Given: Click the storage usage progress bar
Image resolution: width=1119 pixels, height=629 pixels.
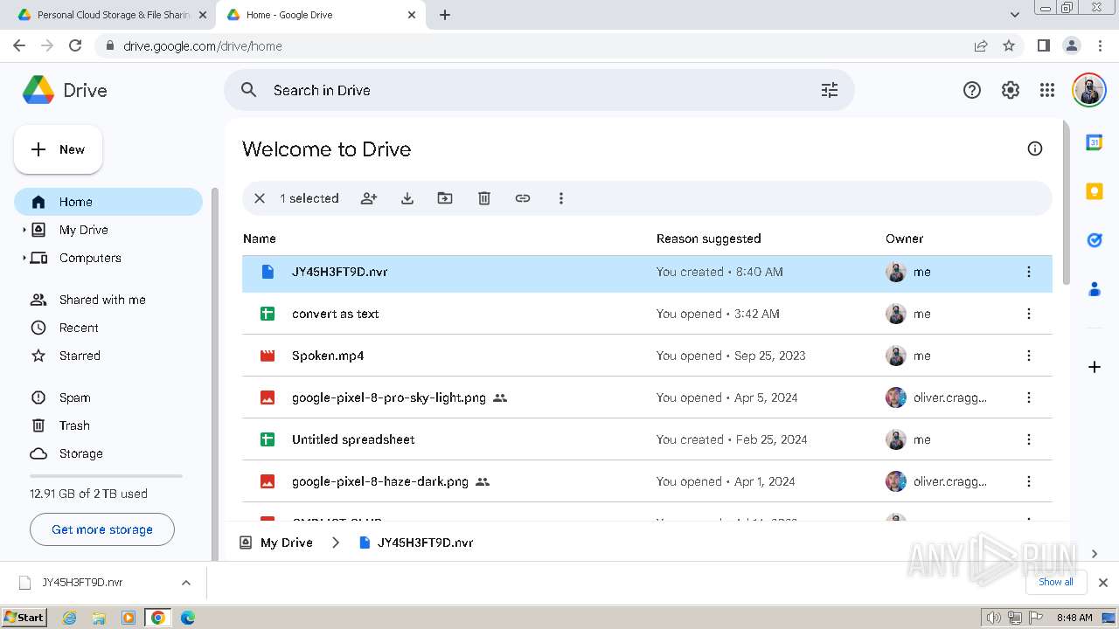Looking at the screenshot, I should tap(107, 476).
